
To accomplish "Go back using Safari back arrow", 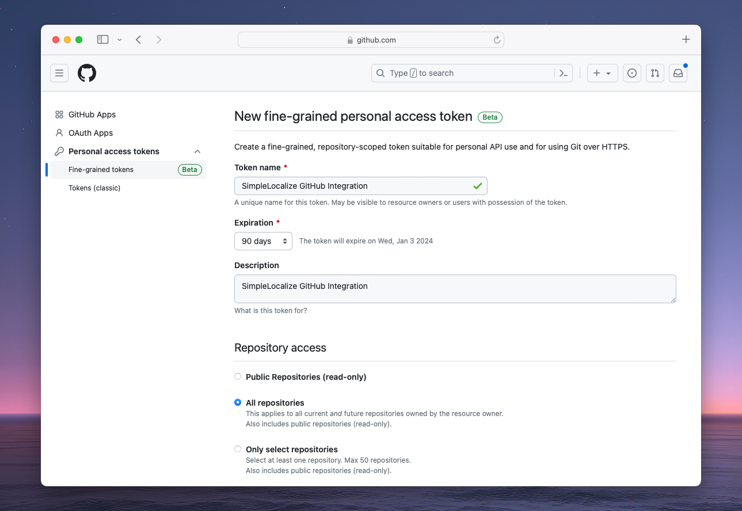I will (139, 40).
